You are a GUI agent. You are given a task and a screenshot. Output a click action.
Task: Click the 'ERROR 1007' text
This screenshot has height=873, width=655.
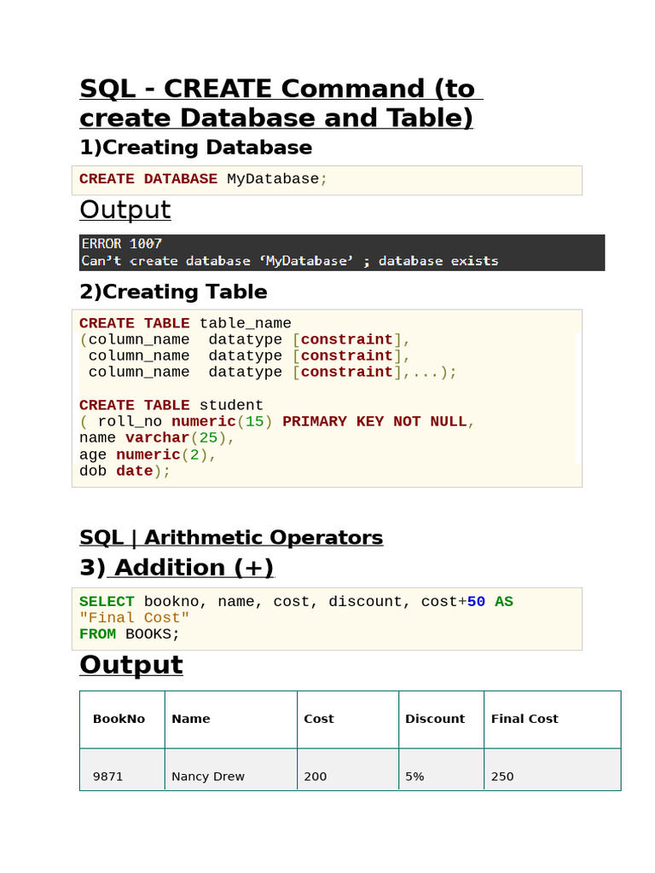point(122,244)
